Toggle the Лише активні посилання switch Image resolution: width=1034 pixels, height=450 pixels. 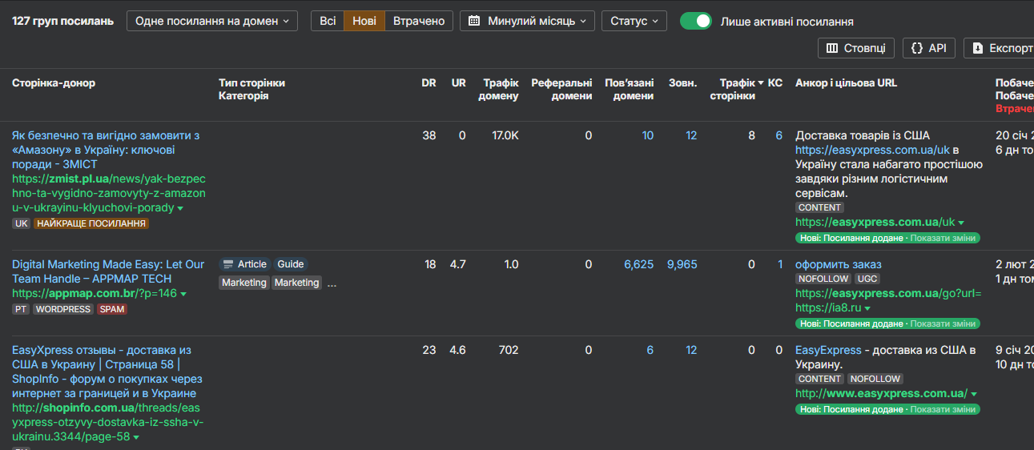pos(695,21)
